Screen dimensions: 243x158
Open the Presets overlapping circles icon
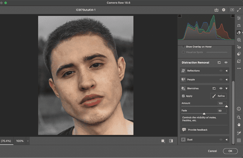pyautogui.click(x=239, y=54)
